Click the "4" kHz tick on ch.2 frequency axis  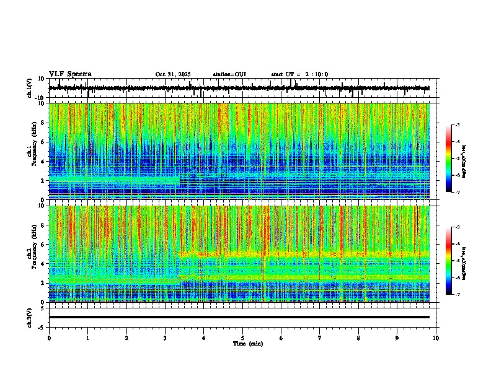tap(43, 264)
